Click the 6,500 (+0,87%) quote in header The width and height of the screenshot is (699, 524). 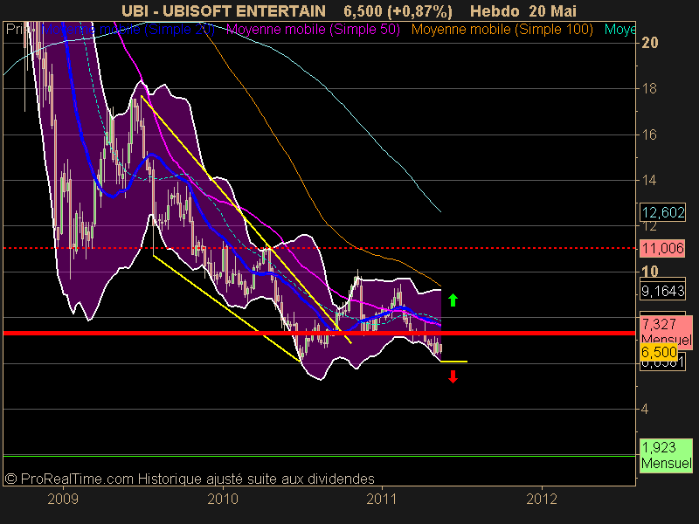point(398,10)
